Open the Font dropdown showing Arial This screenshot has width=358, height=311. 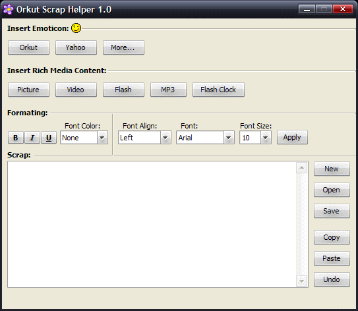pyautogui.click(x=205, y=137)
